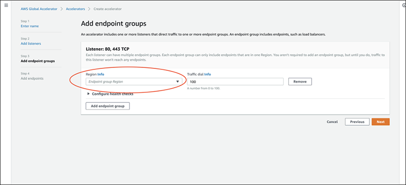Expand the Configure health checks triangle

tap(89, 94)
